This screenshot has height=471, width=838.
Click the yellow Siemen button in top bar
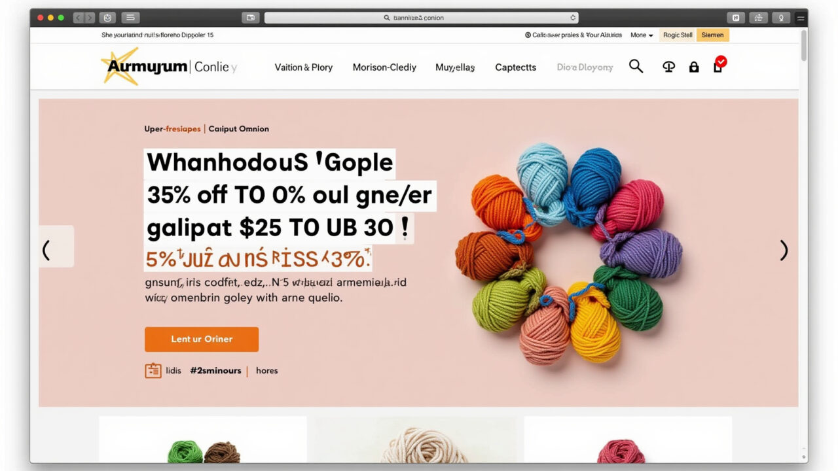(712, 35)
